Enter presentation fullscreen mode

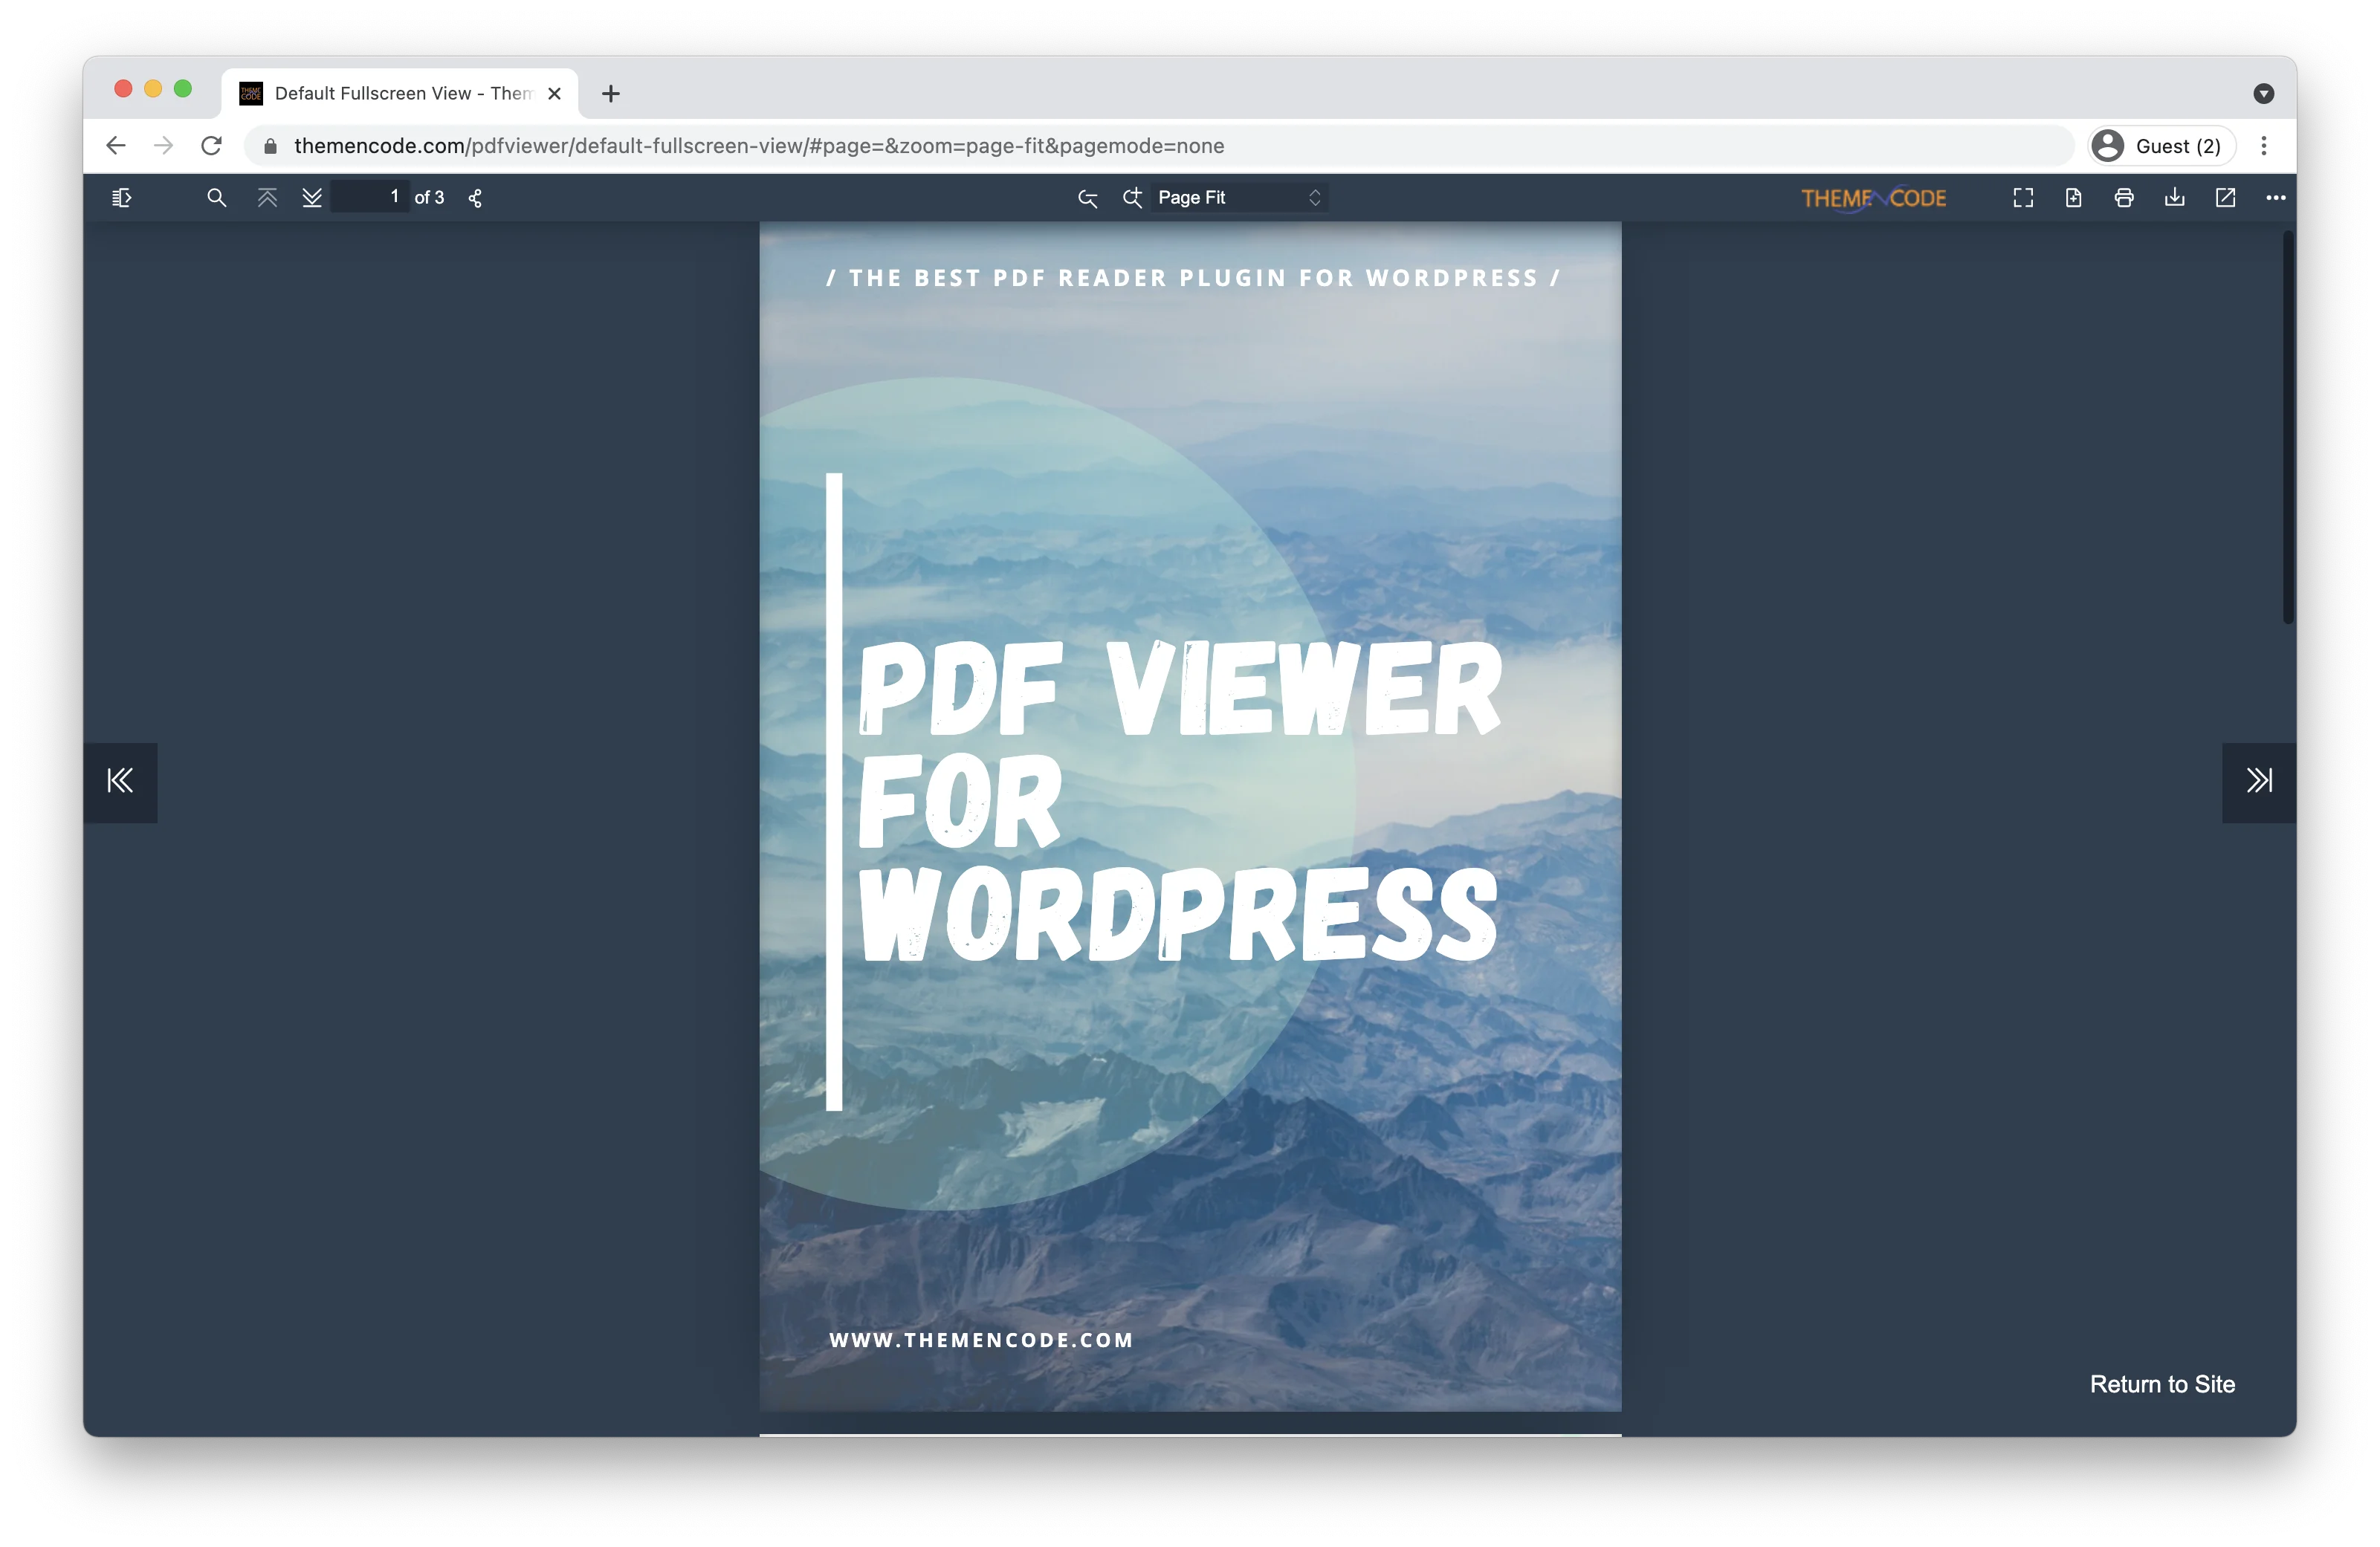[2022, 197]
